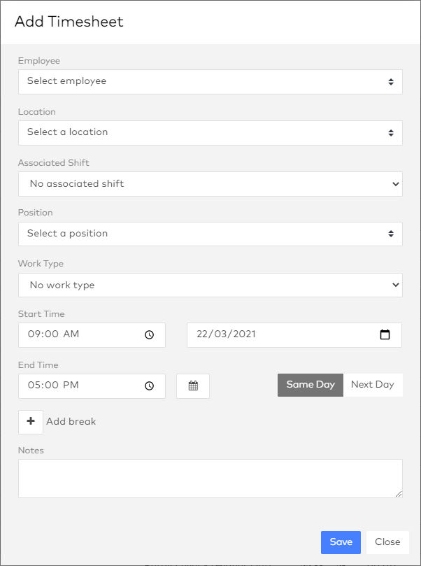This screenshot has height=566, width=421.
Task: Open the calendar picker on the date input
Action: [x=385, y=334]
